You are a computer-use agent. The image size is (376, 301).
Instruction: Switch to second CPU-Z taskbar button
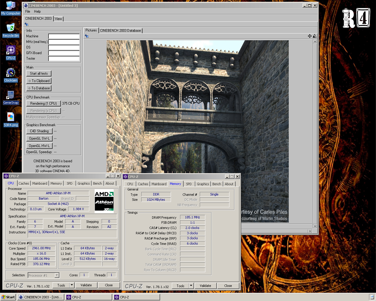[137, 297]
